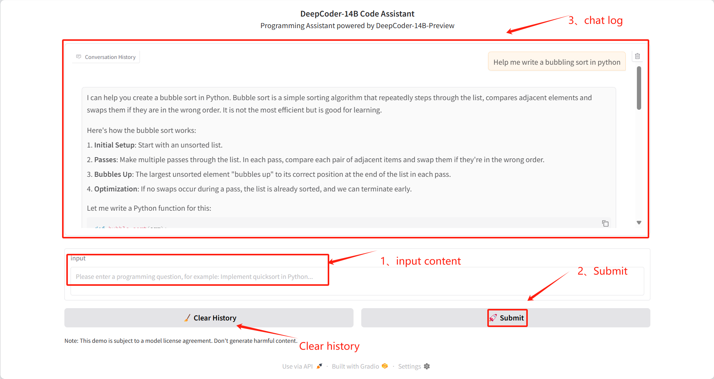The width and height of the screenshot is (714, 379).
Task: Click the chat log scroll-down arrow
Action: click(639, 223)
